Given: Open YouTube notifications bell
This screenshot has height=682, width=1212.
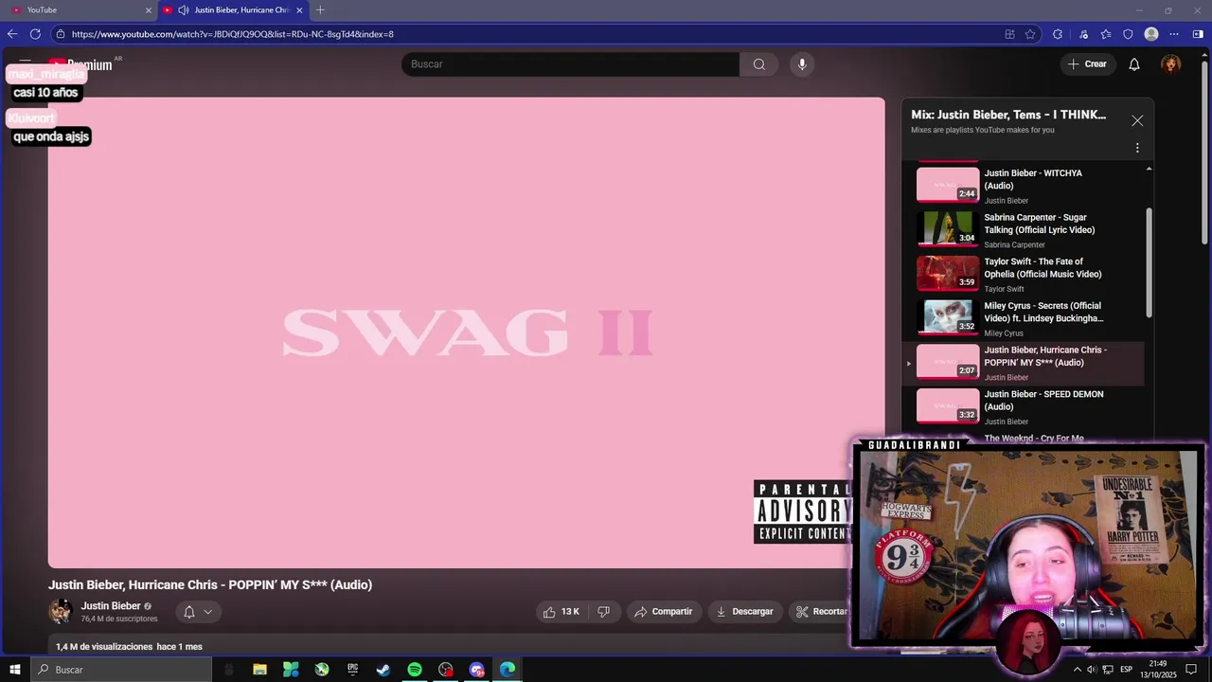Looking at the screenshot, I should (x=1134, y=64).
